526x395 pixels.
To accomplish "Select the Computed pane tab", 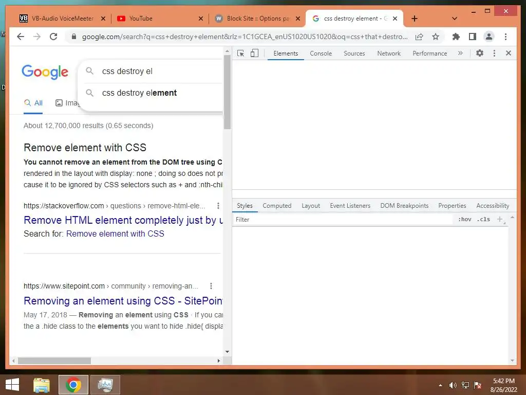I will 277,206.
